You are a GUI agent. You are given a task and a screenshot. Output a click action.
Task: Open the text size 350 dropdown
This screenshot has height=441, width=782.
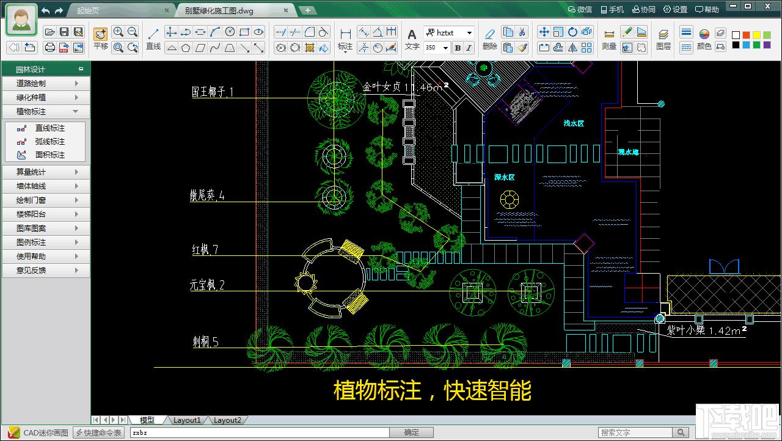click(445, 48)
